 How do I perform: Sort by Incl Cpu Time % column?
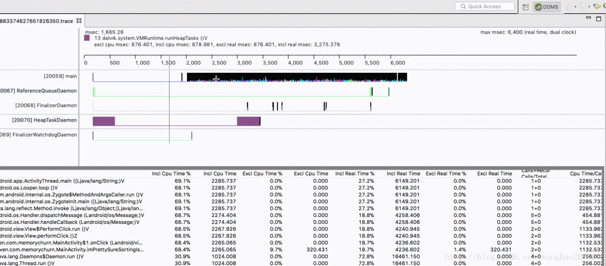click(x=171, y=174)
